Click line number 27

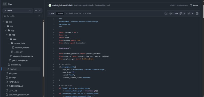(53, 88)
